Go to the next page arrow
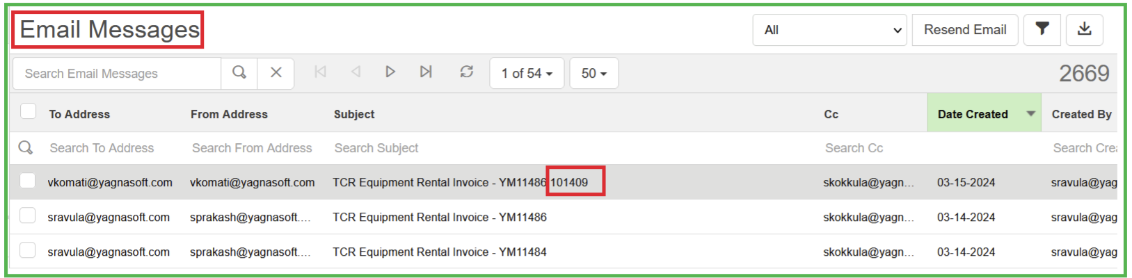1132x278 pixels. coord(390,72)
